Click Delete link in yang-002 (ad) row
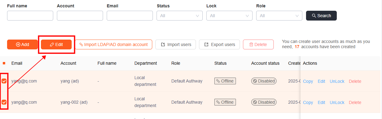 pyautogui.click(x=355, y=102)
